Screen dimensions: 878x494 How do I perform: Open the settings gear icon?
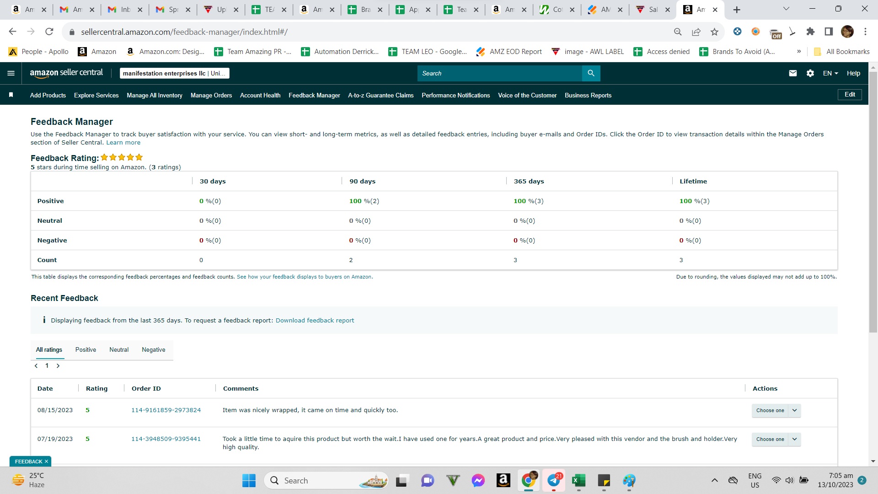coord(810,73)
